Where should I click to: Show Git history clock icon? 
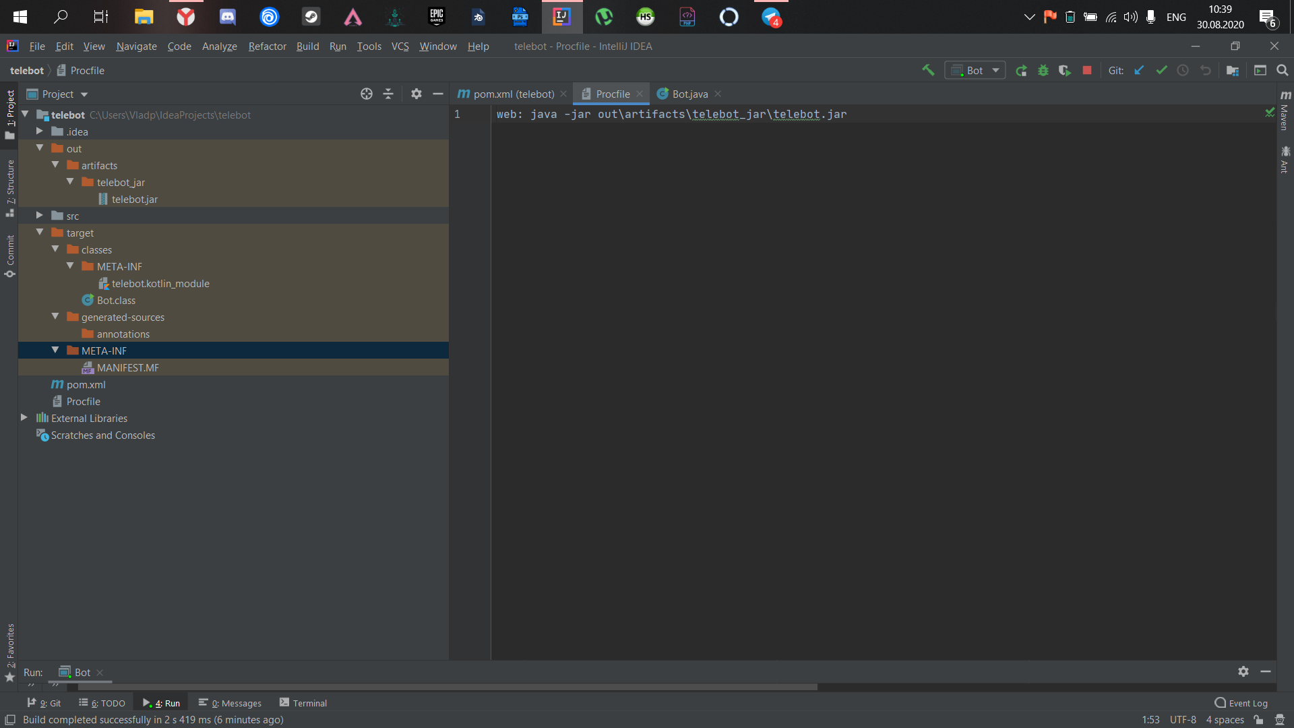coord(1183,70)
